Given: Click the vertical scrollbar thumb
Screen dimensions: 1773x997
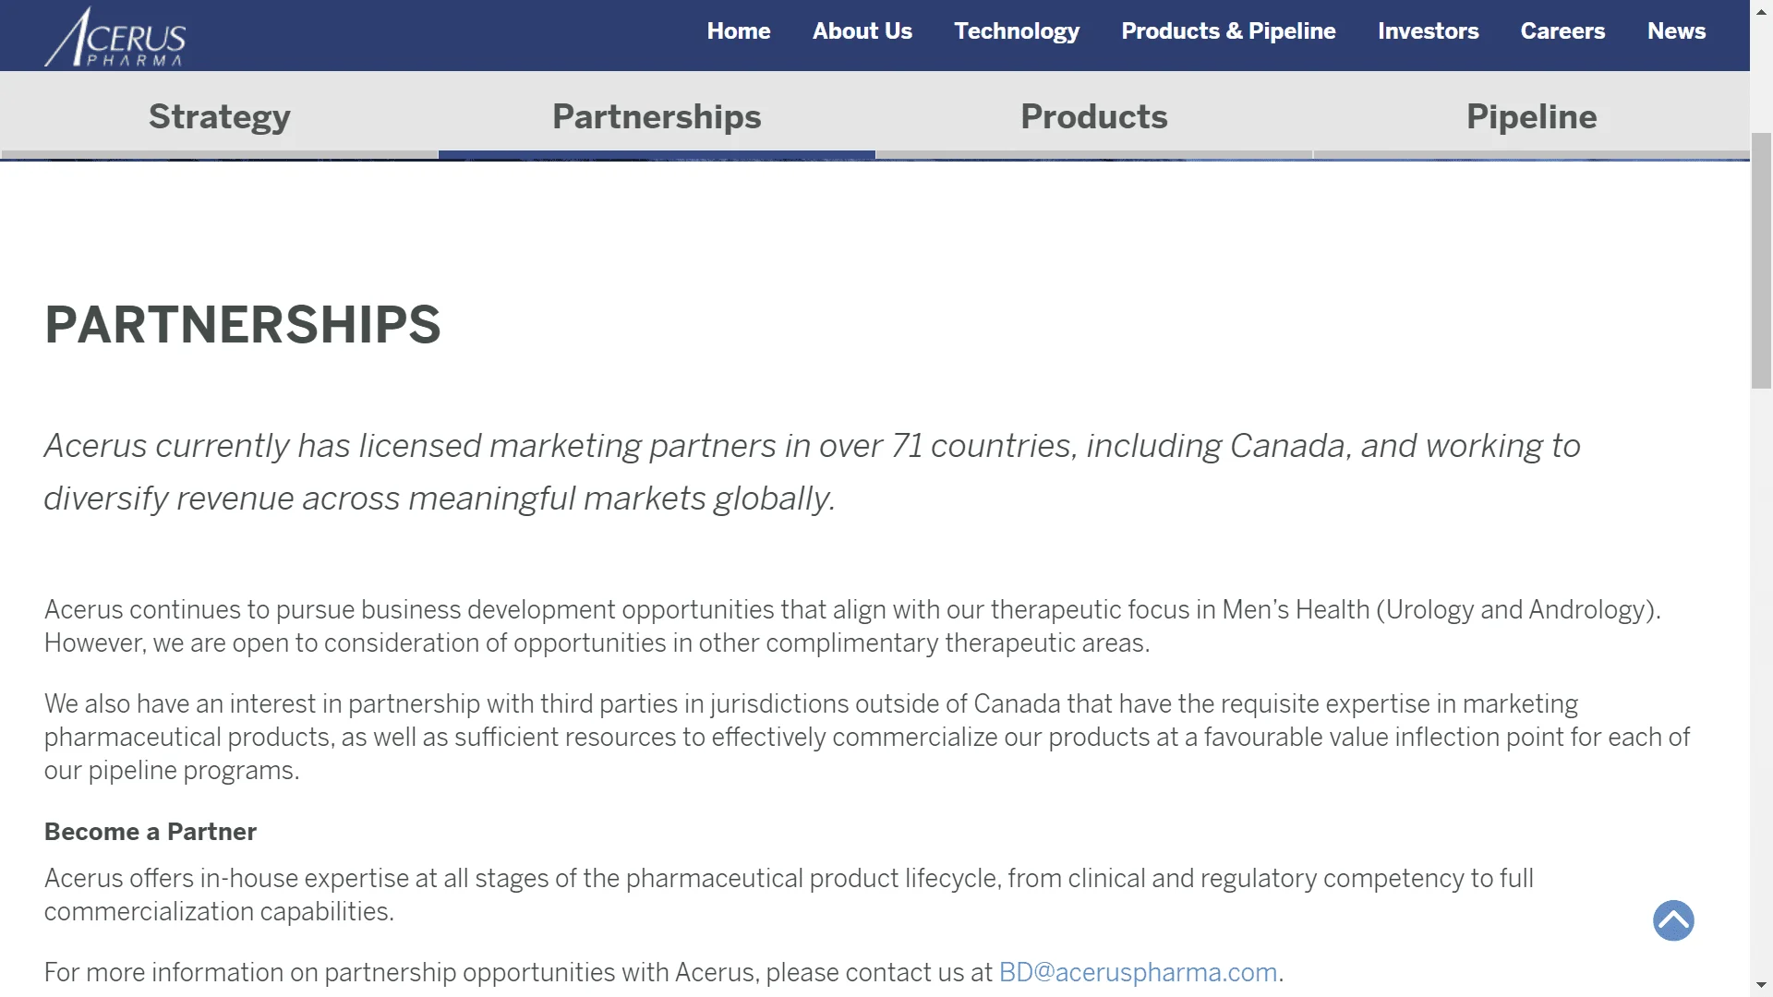Looking at the screenshot, I should point(1761,260).
